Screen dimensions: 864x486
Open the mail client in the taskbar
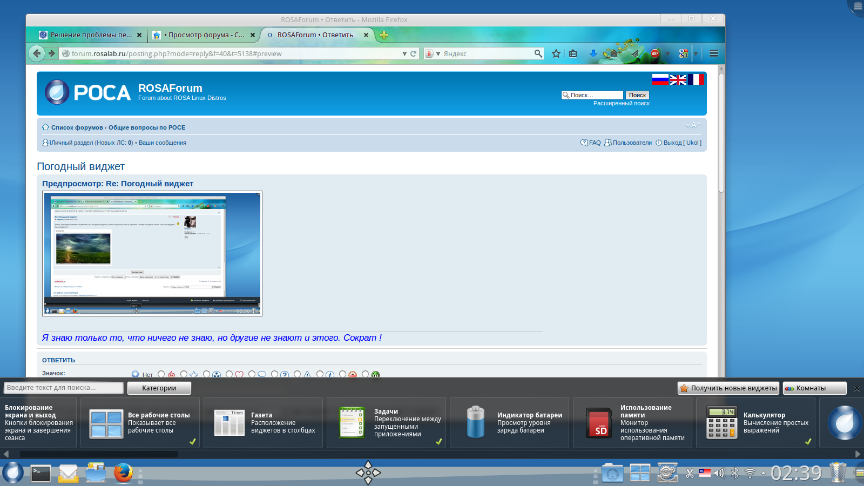point(69,473)
